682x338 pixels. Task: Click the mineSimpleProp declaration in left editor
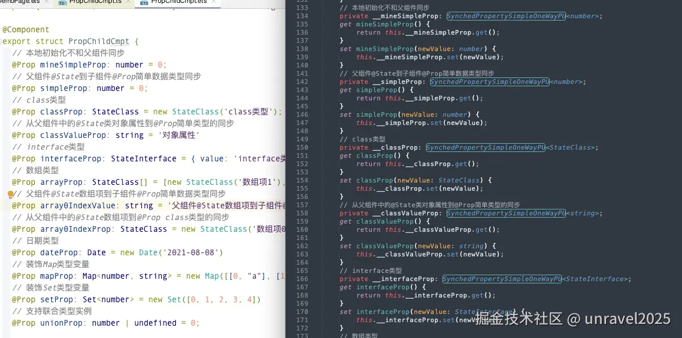[x=89, y=65]
